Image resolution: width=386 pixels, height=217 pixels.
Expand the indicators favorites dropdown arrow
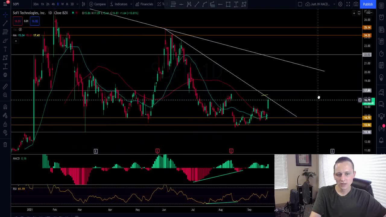[131, 4]
